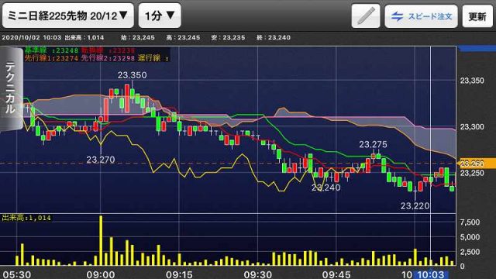Click the 09:00 time axis label
Viewport: 496px width, 279px height.
coord(100,274)
